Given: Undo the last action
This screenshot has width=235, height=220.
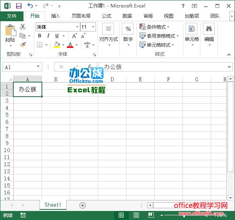Looking at the screenshot, I should (x=30, y=6).
